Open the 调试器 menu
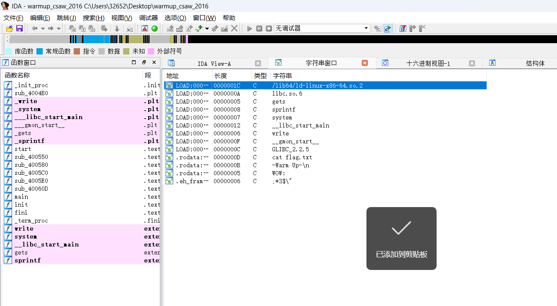557x306 pixels. (148, 18)
